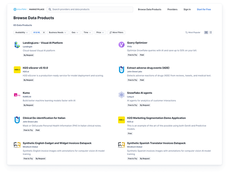Click By Request tag under H2O eScorer
The image size is (229, 175).
click(x=29, y=80)
